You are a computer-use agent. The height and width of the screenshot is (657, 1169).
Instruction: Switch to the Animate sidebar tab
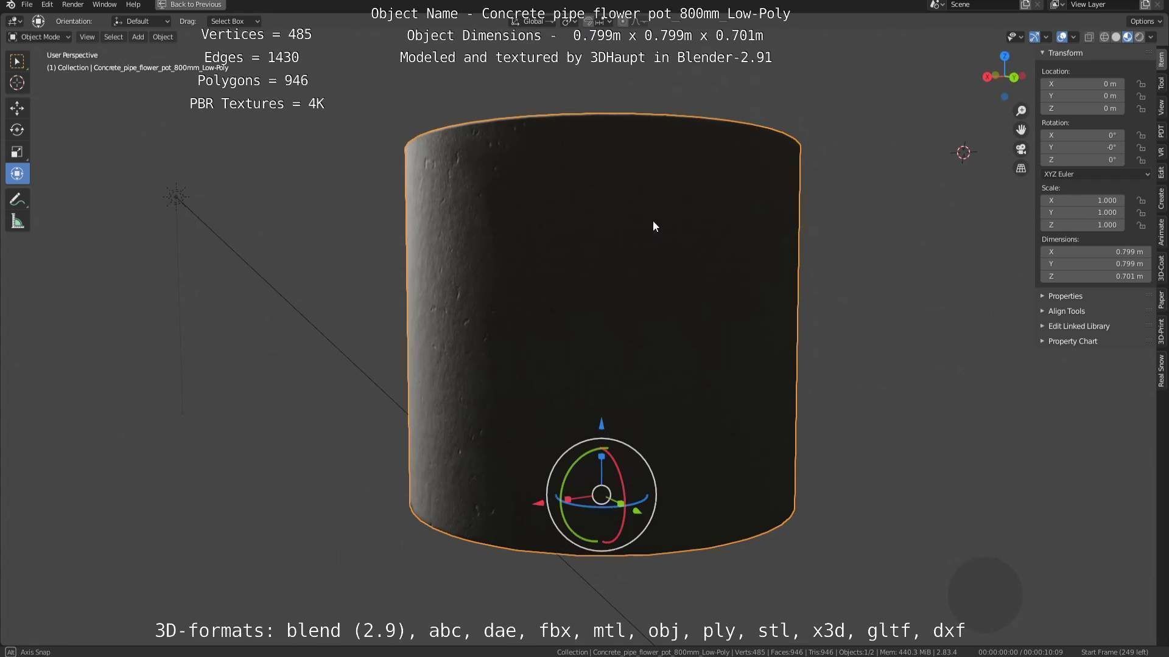(1161, 232)
